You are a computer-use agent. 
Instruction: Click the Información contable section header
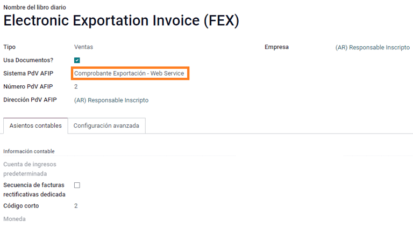29,151
